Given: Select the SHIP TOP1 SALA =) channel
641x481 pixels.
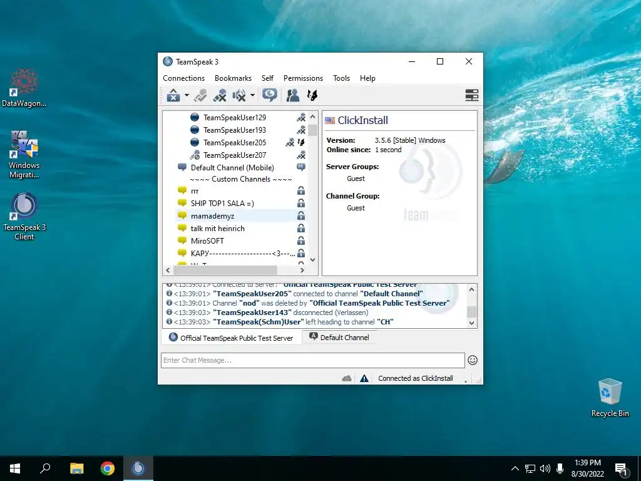Looking at the screenshot, I should pyautogui.click(x=222, y=204).
